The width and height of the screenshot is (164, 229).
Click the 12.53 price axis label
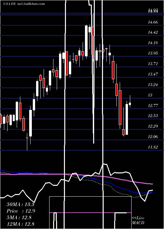click(153, 116)
